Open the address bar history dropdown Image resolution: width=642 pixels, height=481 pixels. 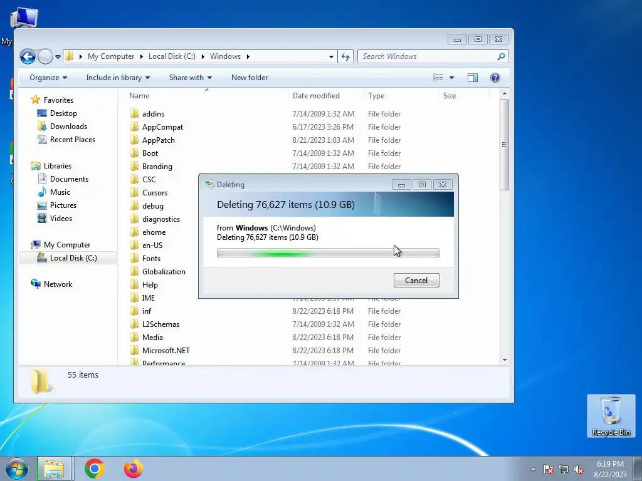331,57
